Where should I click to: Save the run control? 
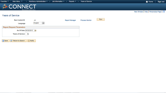6,41
